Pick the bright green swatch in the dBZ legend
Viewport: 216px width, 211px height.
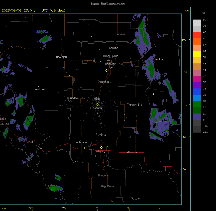coord(197,104)
